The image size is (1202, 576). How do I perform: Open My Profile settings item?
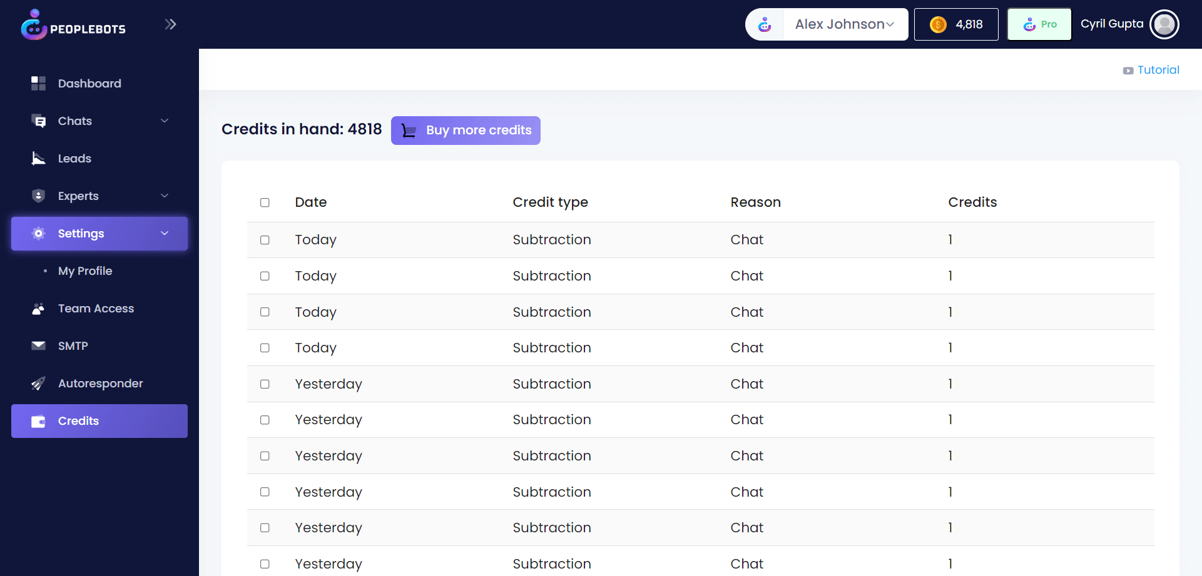pos(85,271)
